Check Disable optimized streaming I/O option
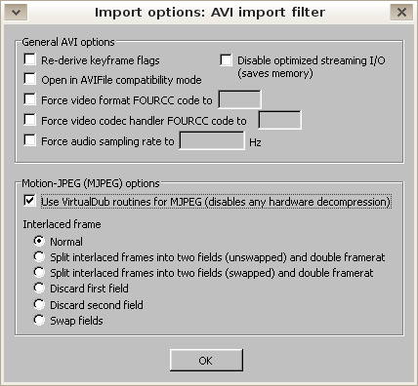This screenshot has width=418, height=386. (x=226, y=60)
